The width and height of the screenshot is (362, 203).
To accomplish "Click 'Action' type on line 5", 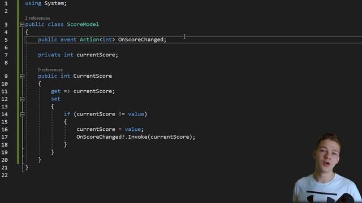I will [x=89, y=39].
